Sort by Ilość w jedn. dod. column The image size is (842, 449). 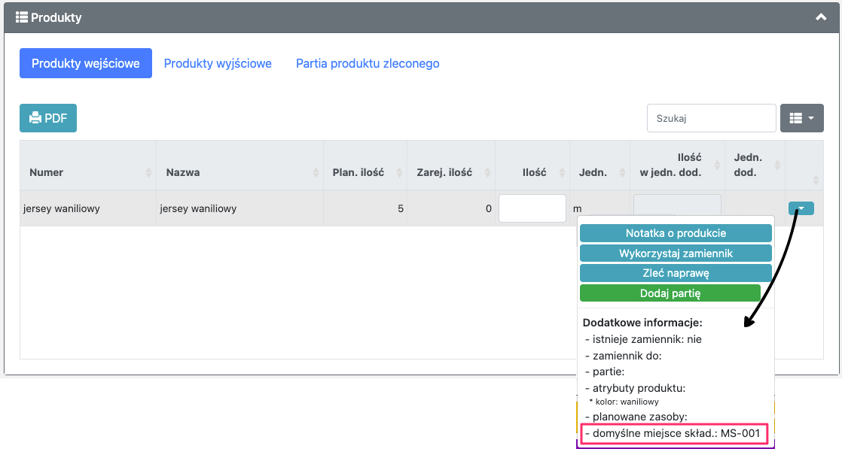(x=677, y=165)
